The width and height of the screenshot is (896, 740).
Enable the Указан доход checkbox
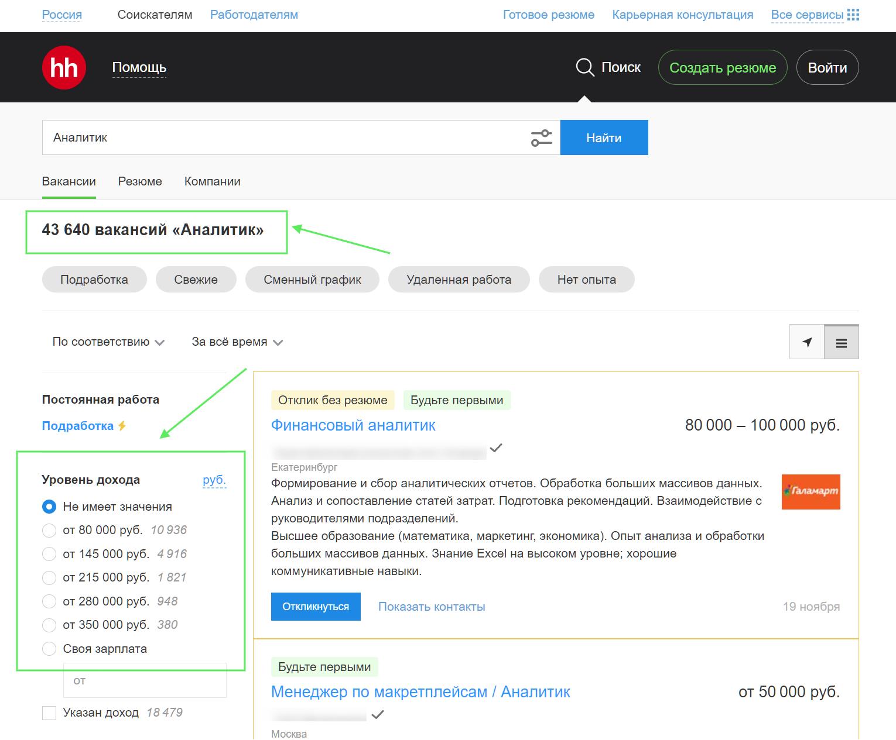pos(49,713)
